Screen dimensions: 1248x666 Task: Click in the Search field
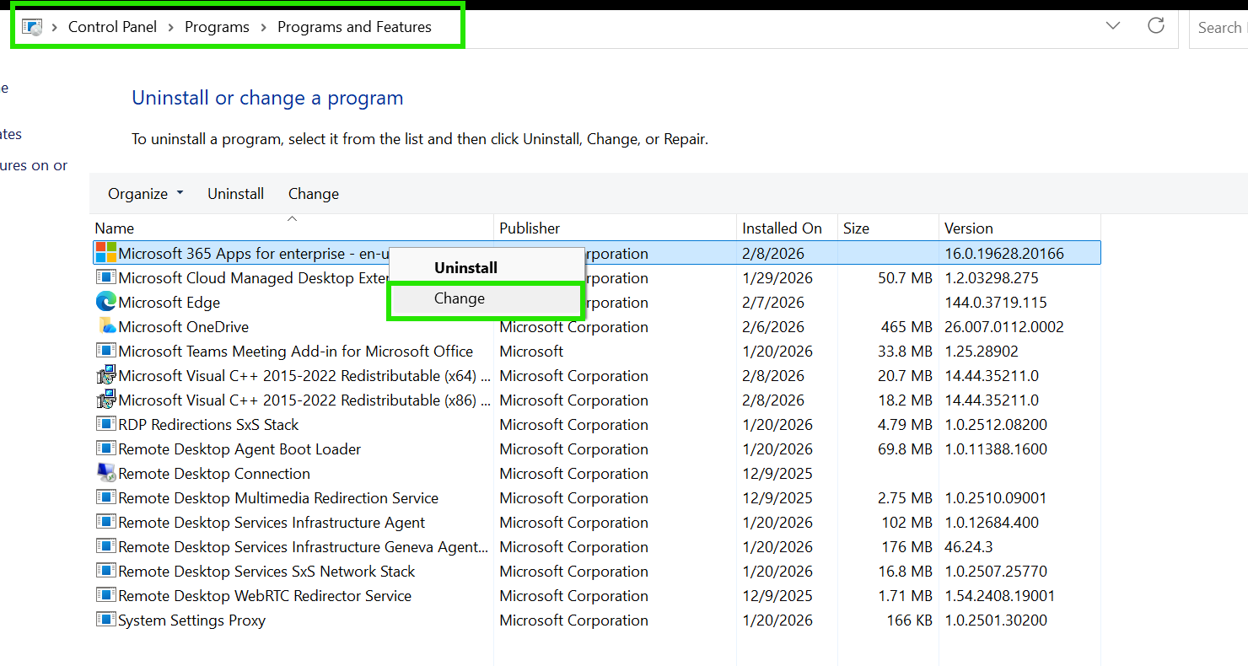[x=1219, y=28]
